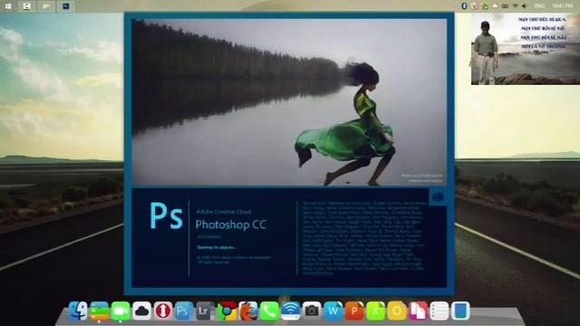This screenshot has height=326, width=580.
Task: Open the yellow O Outlook dock icon
Action: tap(397, 311)
